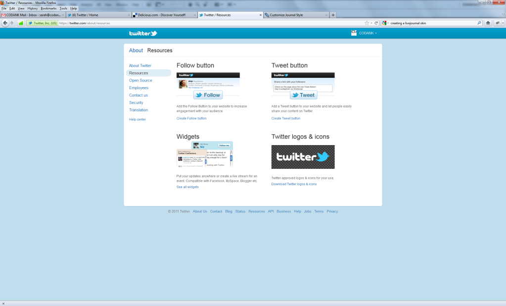Open the API footer link
This screenshot has height=306, width=506.
271,211
